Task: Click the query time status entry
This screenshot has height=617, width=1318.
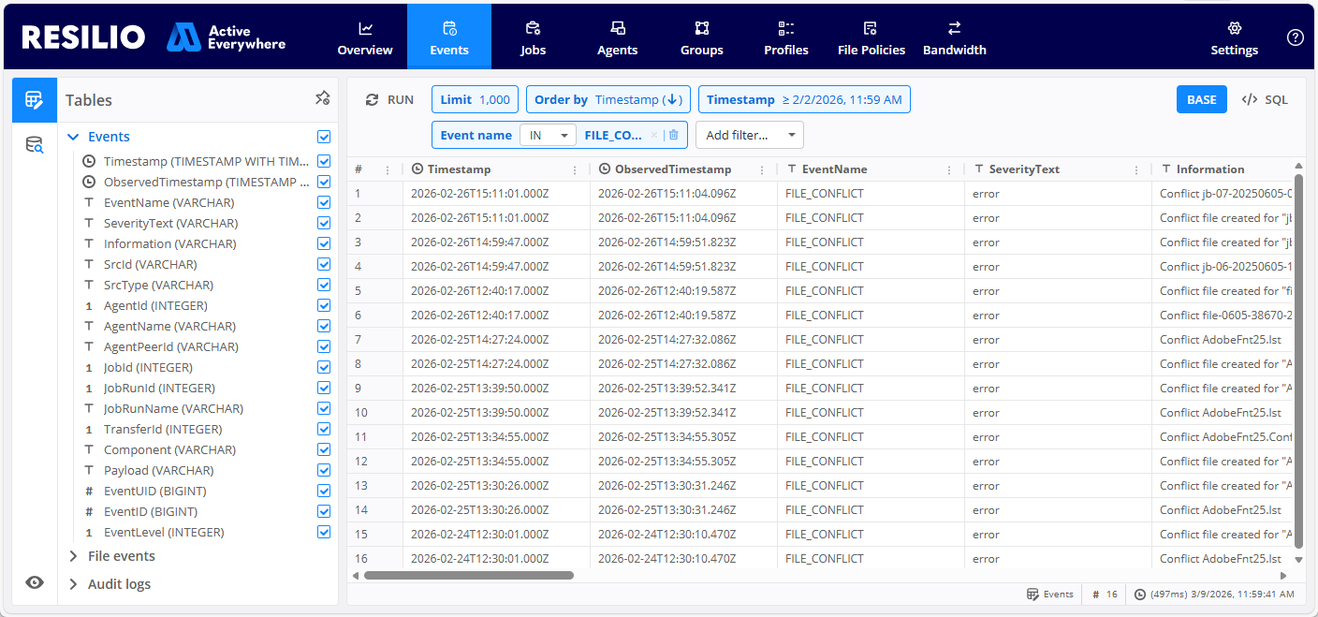Action: coord(1214,594)
